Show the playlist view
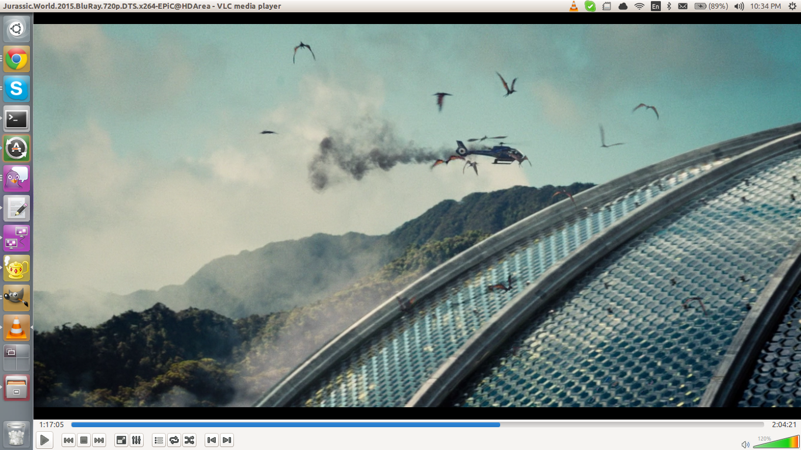 [158, 440]
